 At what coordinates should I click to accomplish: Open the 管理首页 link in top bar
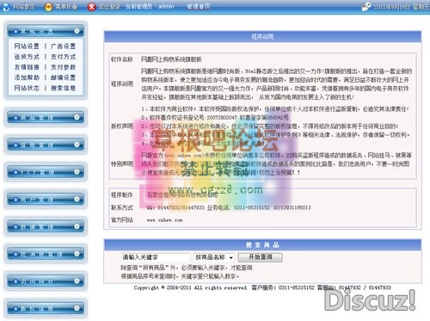coord(199,7)
